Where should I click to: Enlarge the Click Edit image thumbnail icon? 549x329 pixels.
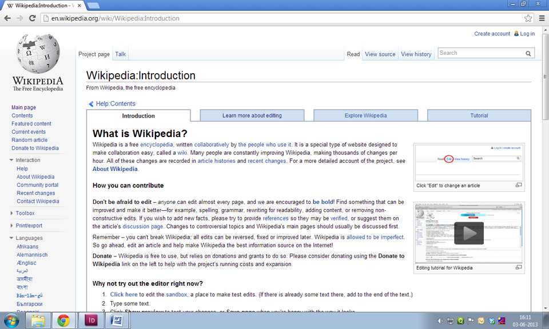point(519,185)
